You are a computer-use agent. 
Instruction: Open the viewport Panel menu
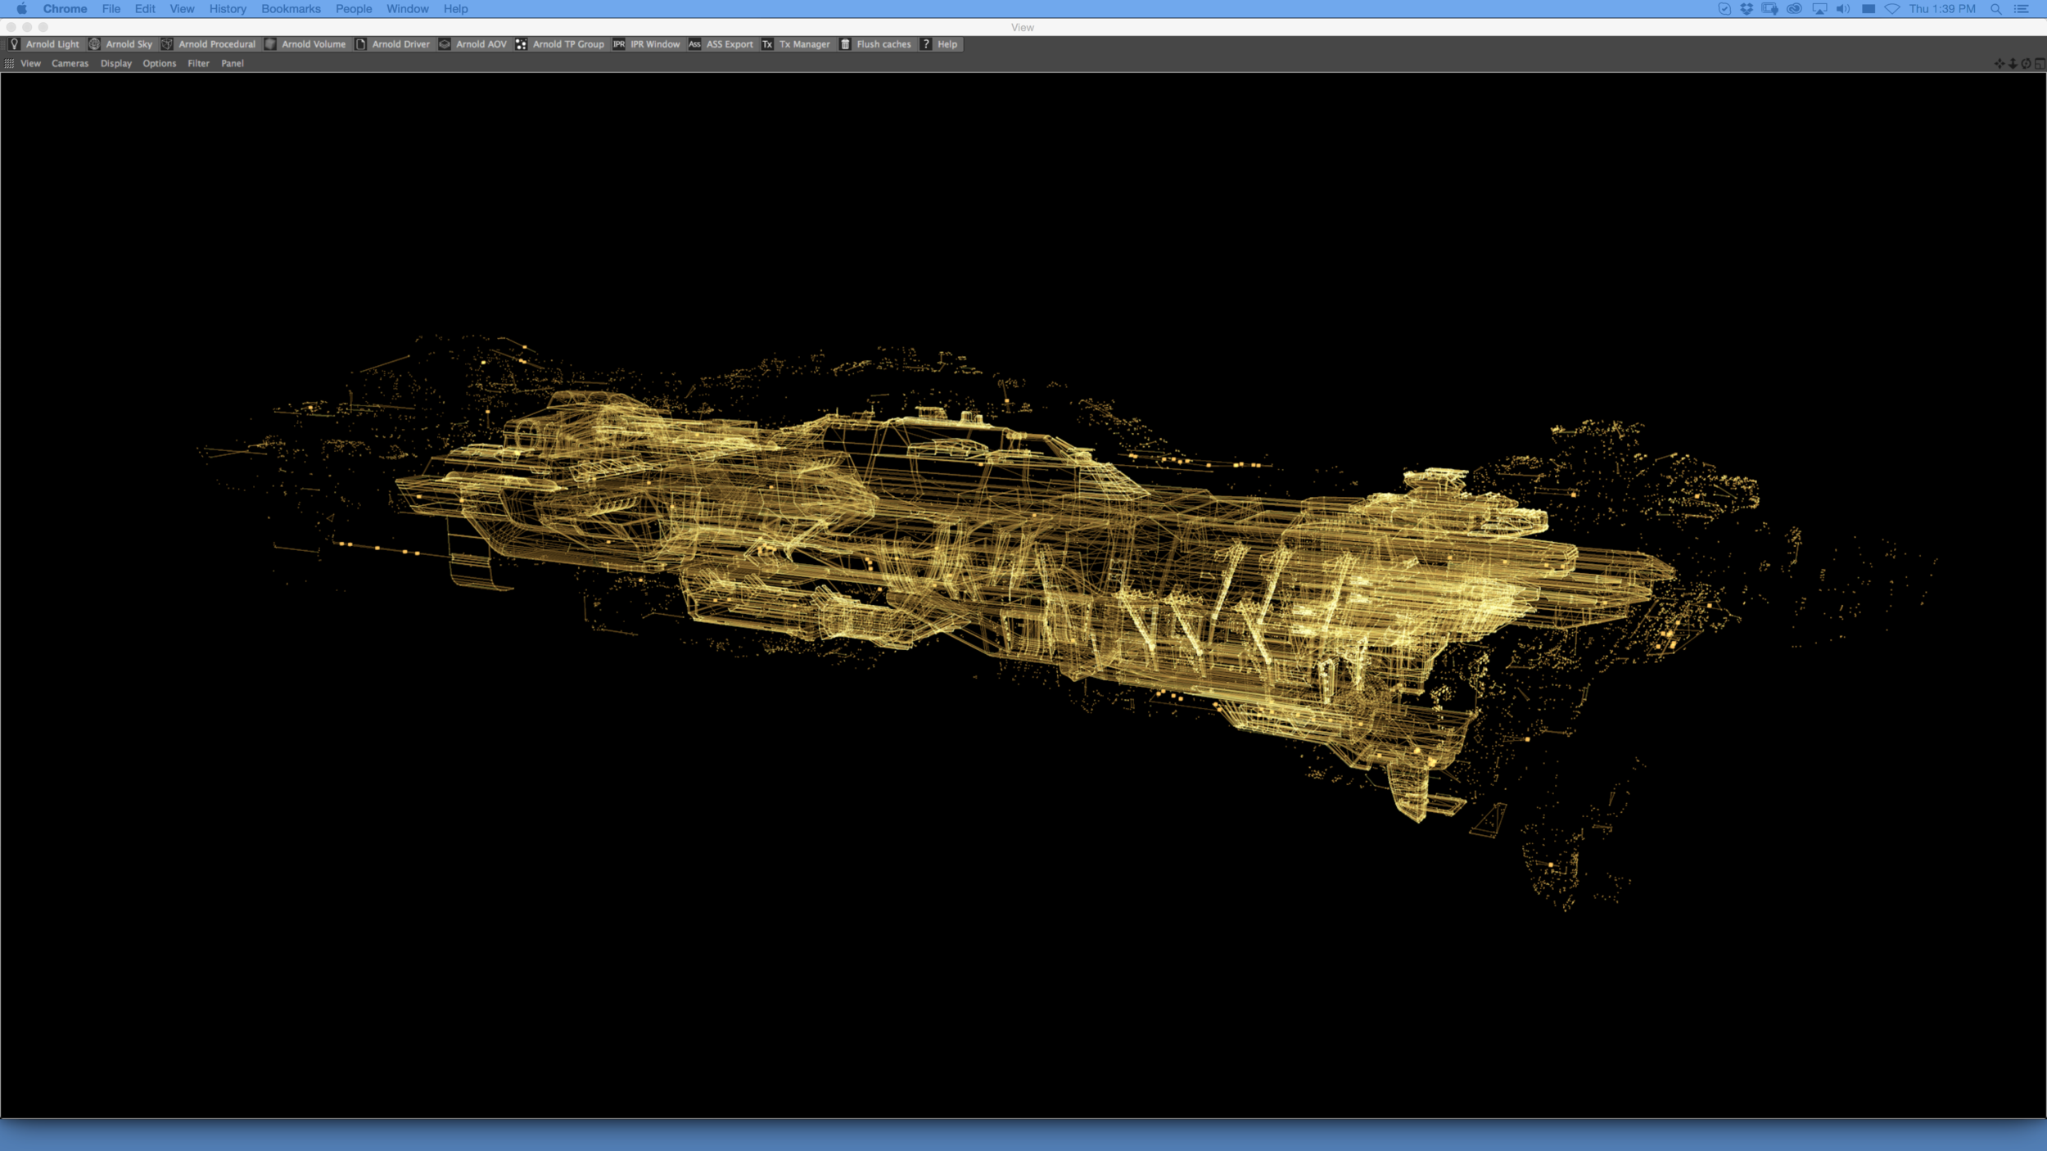232,63
